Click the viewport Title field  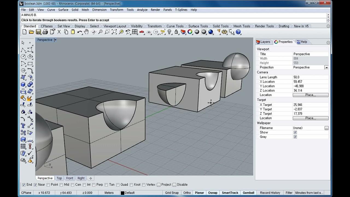click(310, 54)
